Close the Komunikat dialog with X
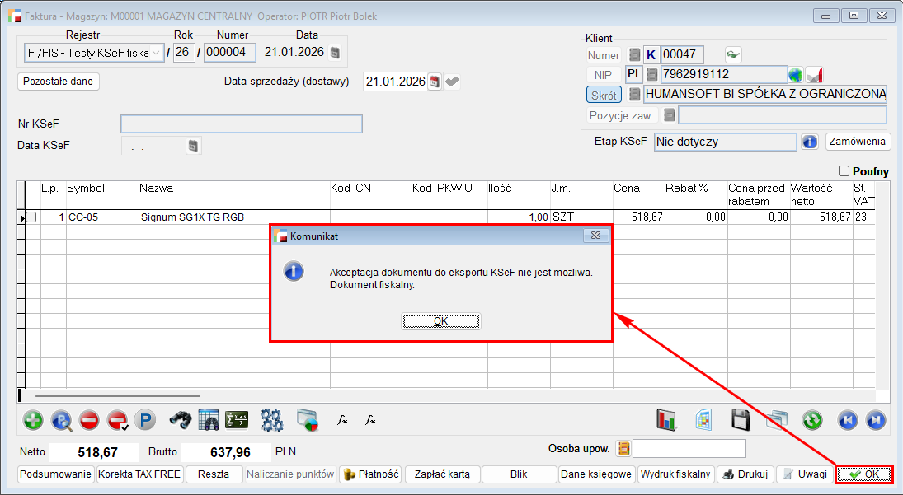Screen dimensions: 903x495 [595, 236]
